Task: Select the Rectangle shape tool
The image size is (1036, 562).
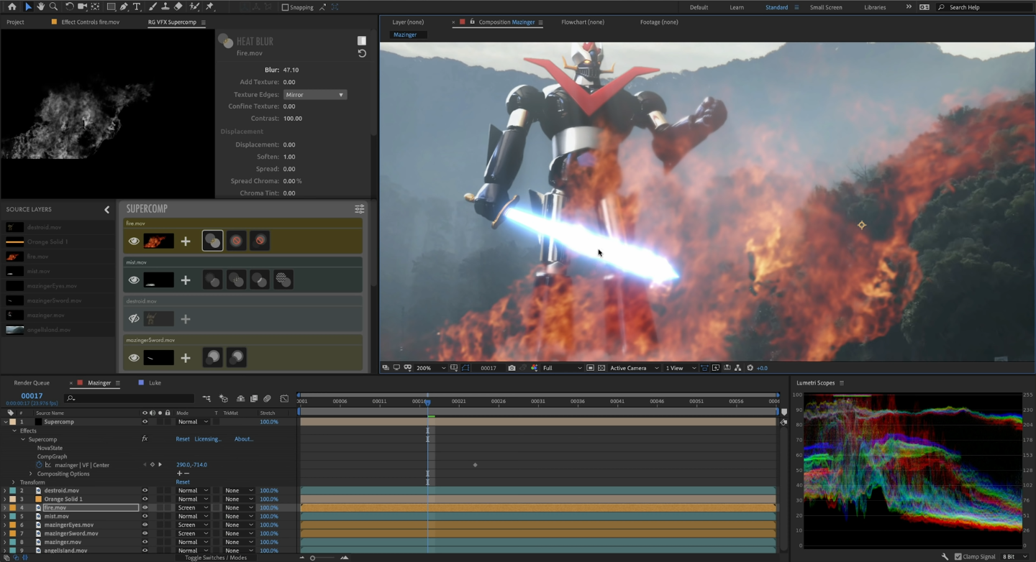Action: pos(111,6)
